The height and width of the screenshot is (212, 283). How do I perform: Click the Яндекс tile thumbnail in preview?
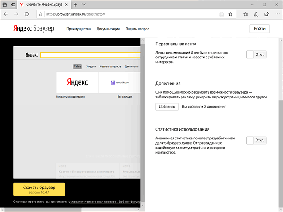pyautogui.click(x=77, y=82)
